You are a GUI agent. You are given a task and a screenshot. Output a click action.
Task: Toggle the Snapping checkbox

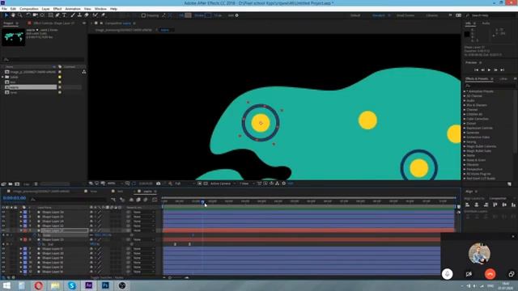coord(143,15)
